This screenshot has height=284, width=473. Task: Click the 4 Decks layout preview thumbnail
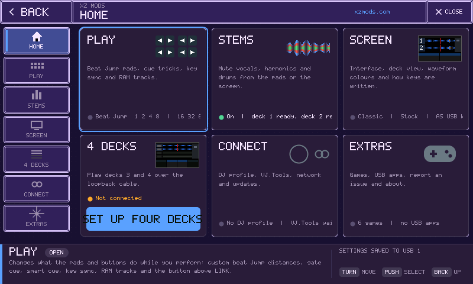point(177,155)
